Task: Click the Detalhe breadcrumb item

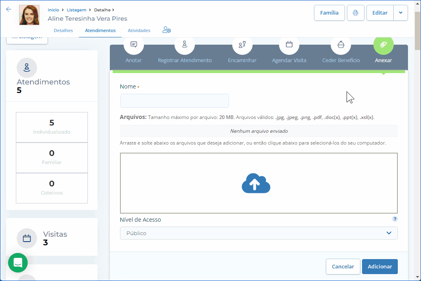Action: point(102,10)
